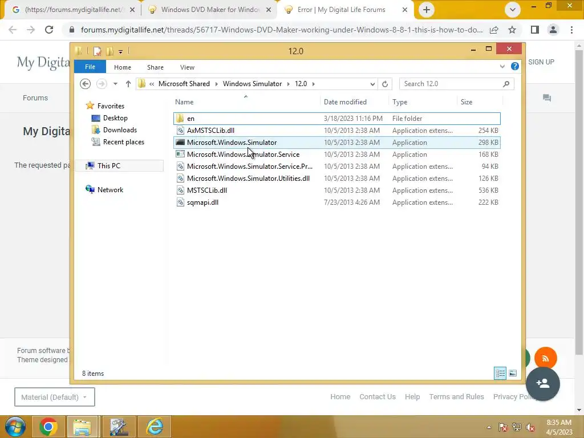Click SIGN UP on the forum page
584x438 pixels.
(541, 62)
